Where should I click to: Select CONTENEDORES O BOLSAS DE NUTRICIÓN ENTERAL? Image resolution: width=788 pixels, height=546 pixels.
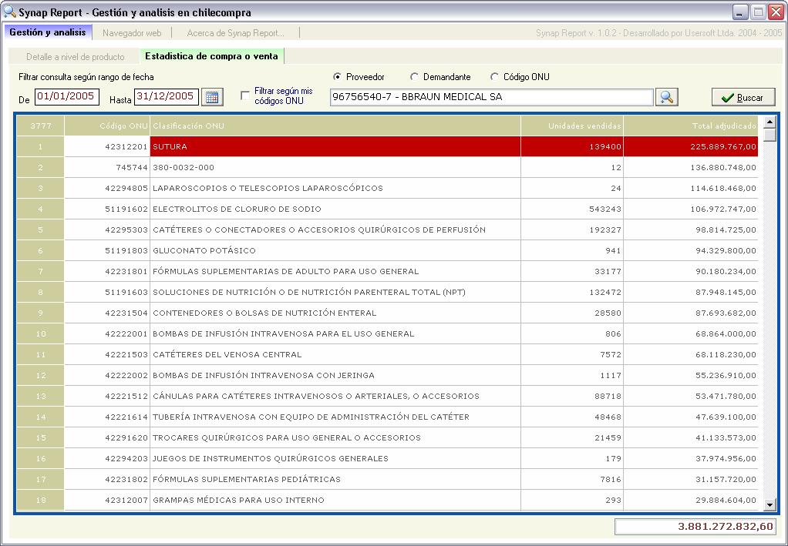tap(388, 313)
